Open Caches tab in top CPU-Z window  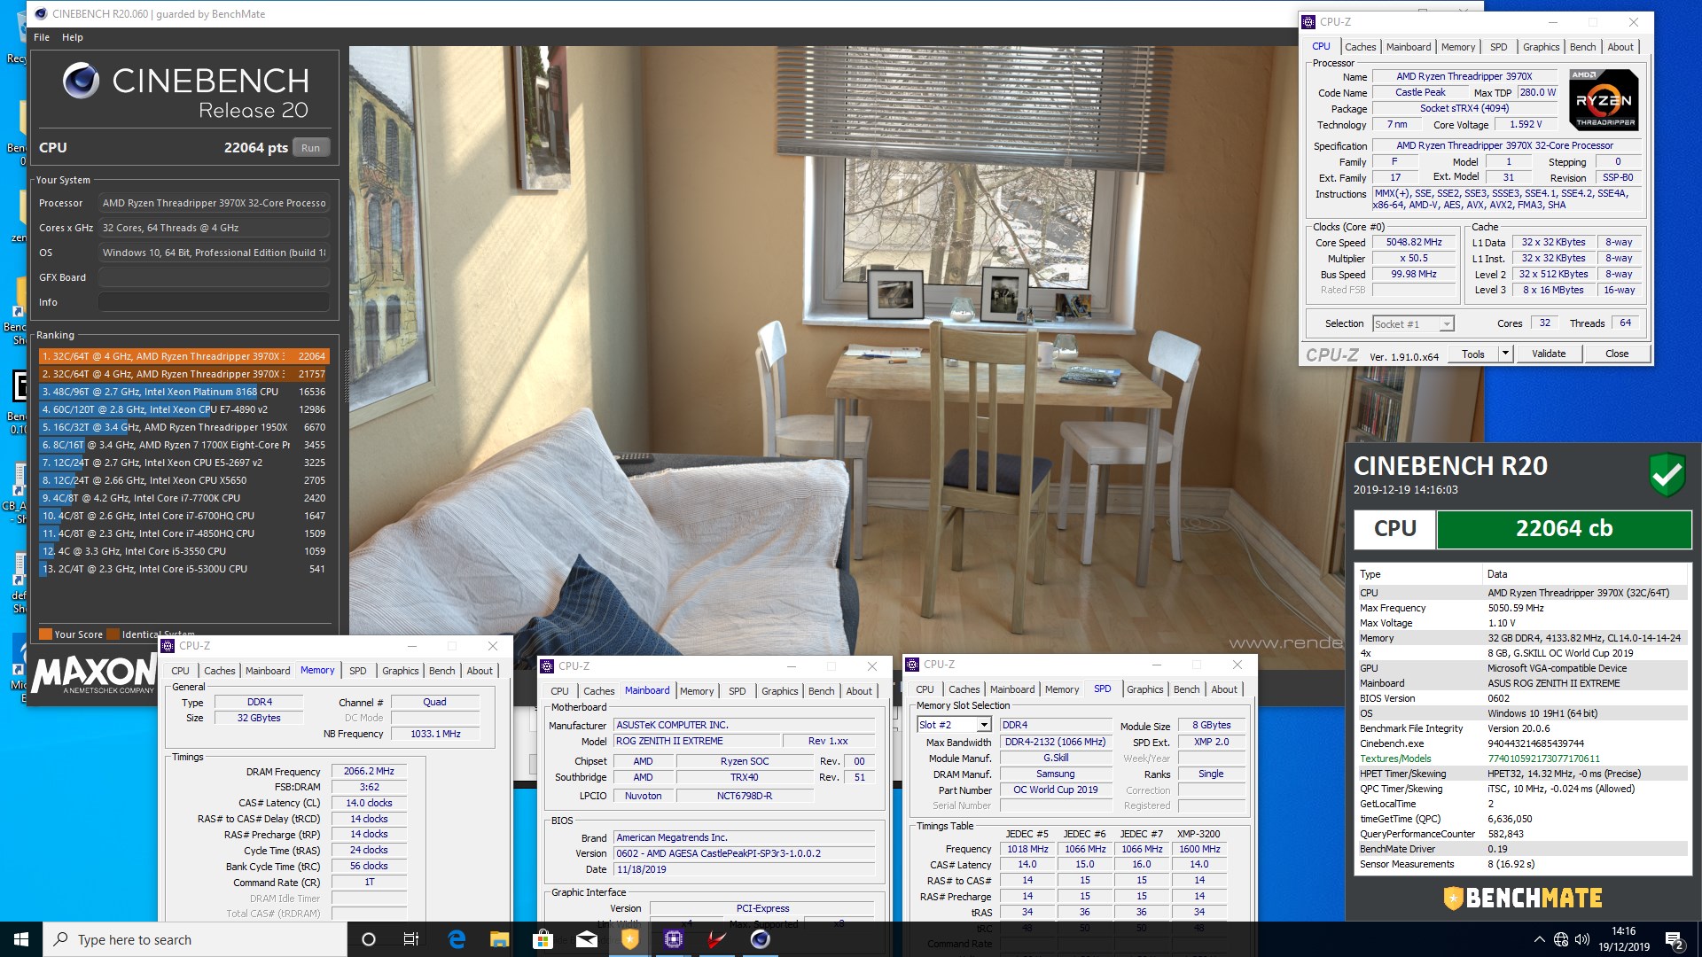point(1360,47)
